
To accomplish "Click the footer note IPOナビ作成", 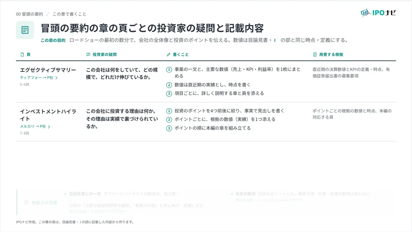I will click(75, 222).
